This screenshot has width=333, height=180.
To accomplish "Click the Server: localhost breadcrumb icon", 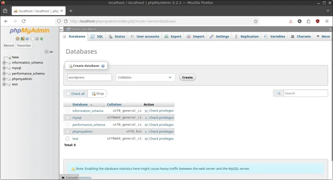I will (68, 29).
